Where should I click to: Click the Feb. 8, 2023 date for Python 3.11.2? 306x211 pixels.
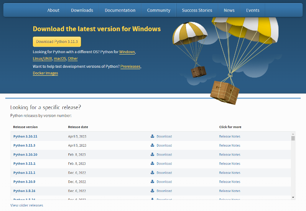[x=77, y=164]
